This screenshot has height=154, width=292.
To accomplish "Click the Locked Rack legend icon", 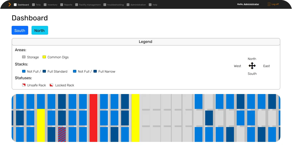I will [x=51, y=85].
